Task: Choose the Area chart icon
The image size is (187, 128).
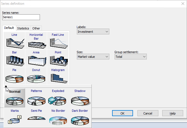Action: [x=36, y=58]
